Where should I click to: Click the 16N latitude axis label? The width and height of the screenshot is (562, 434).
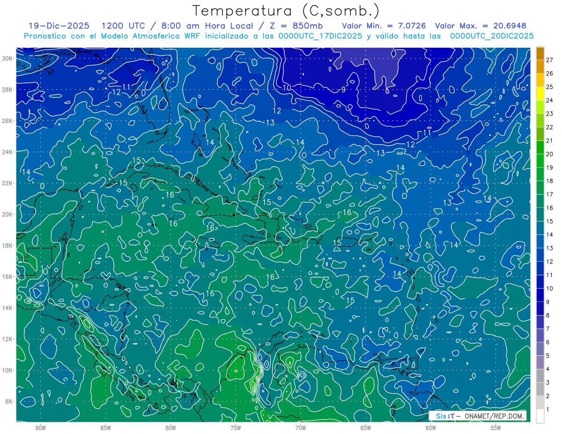pos(7,277)
